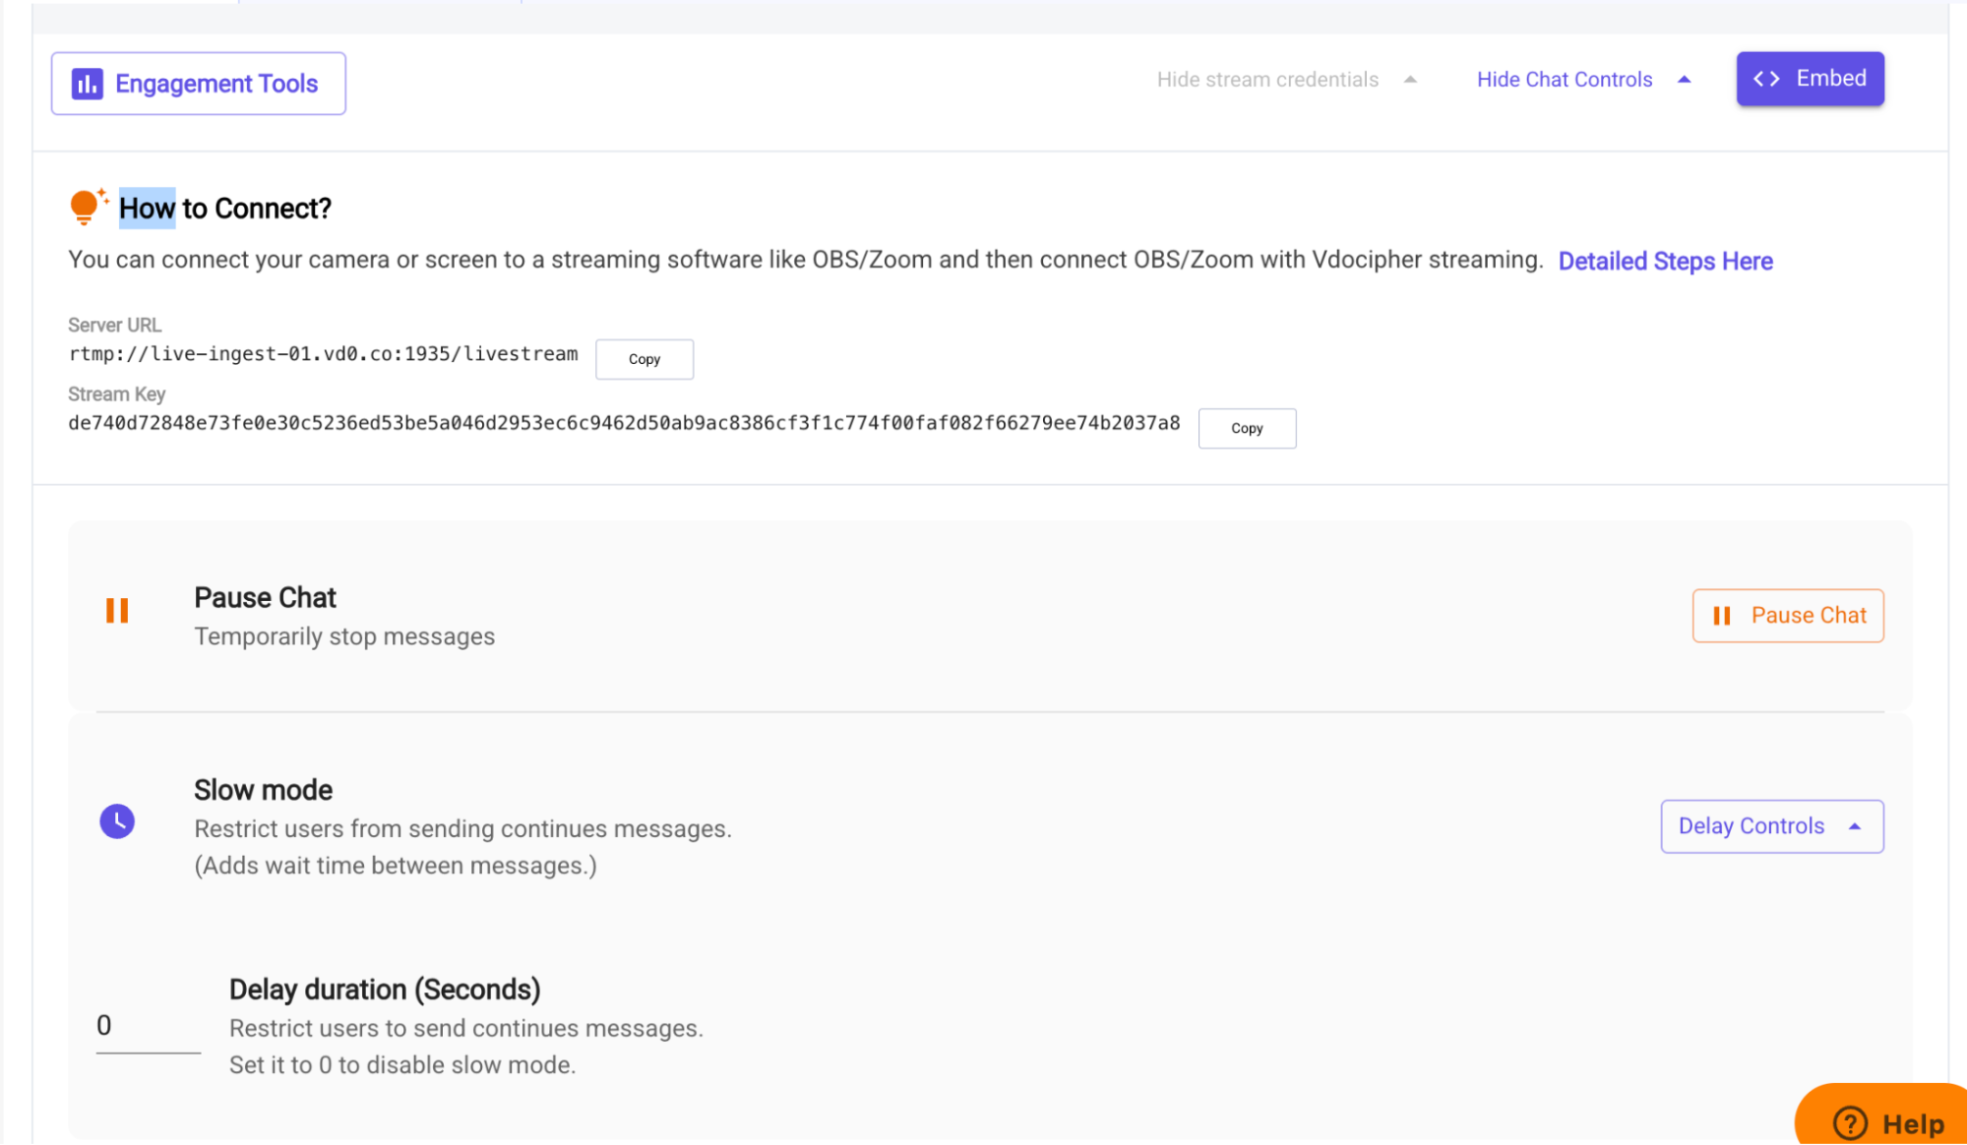1967x1145 pixels.
Task: Copy the Server URL
Action: tap(645, 359)
